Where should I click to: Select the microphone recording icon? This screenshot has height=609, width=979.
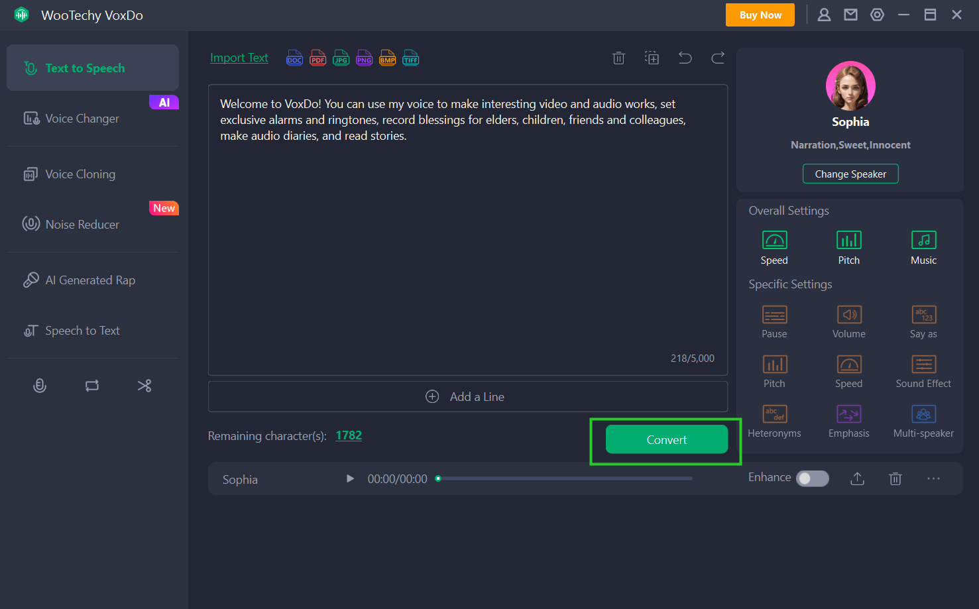point(39,385)
